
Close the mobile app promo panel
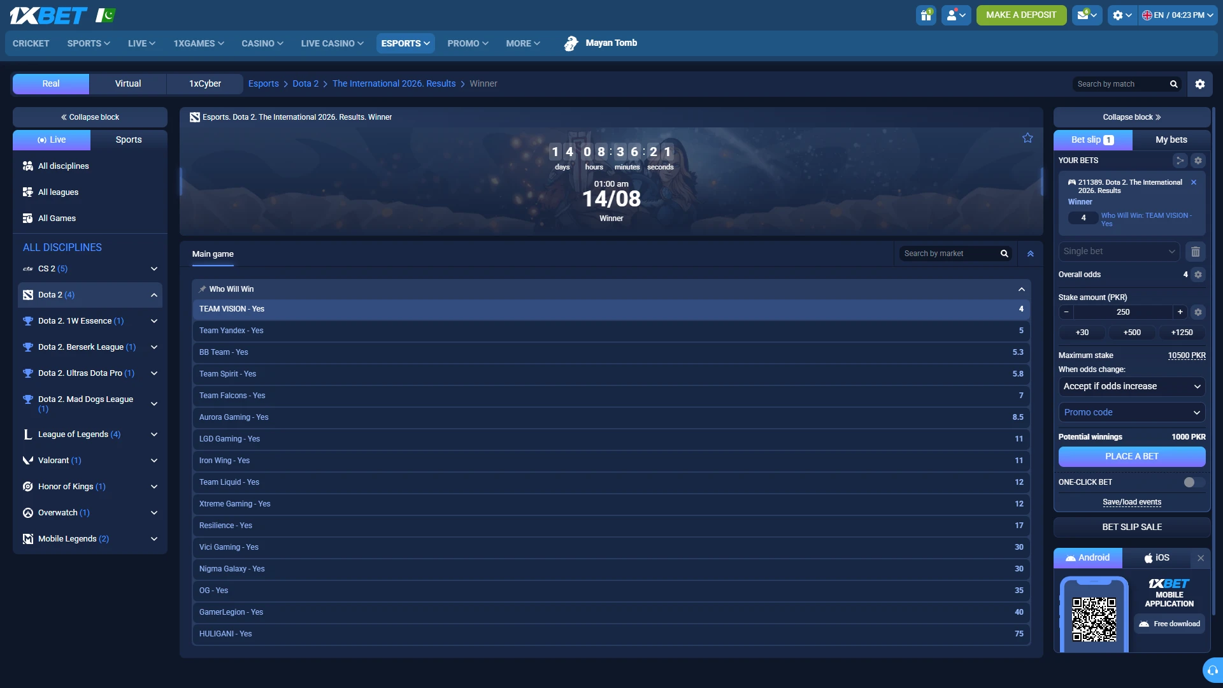(x=1201, y=558)
